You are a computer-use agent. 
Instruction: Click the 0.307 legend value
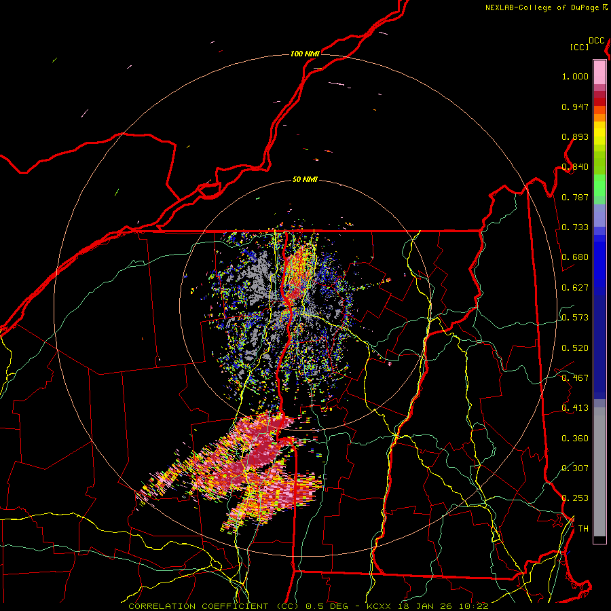click(575, 468)
